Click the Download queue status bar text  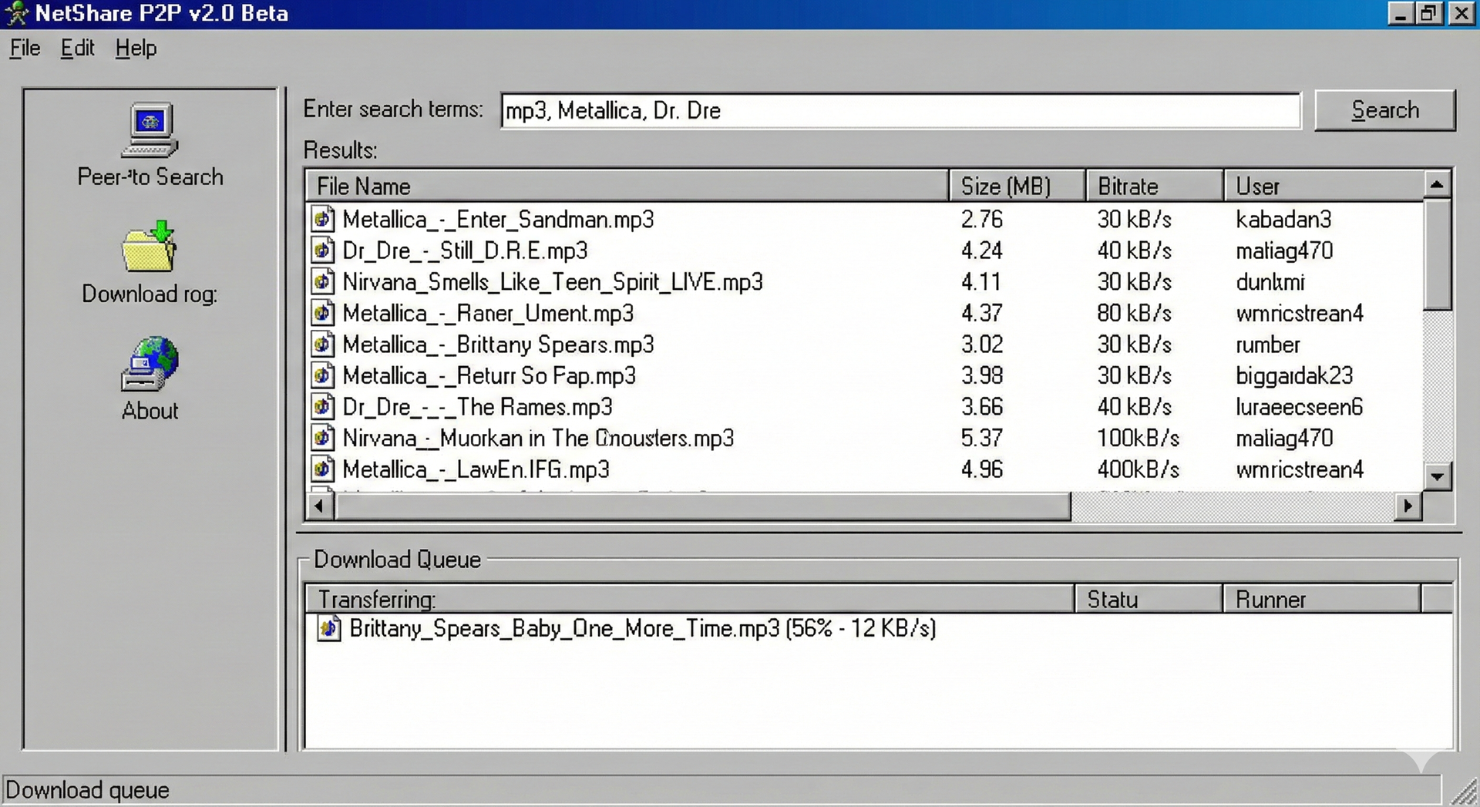(x=87, y=790)
